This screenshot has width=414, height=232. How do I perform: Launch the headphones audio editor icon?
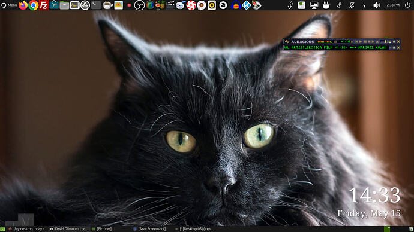click(x=236, y=5)
